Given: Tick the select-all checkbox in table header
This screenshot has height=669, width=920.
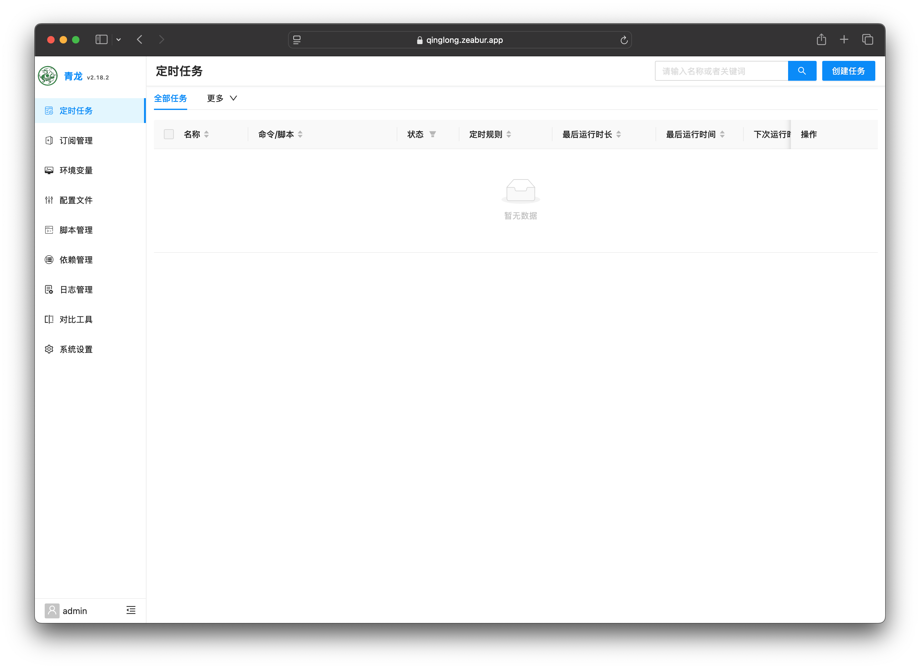Looking at the screenshot, I should pyautogui.click(x=169, y=134).
